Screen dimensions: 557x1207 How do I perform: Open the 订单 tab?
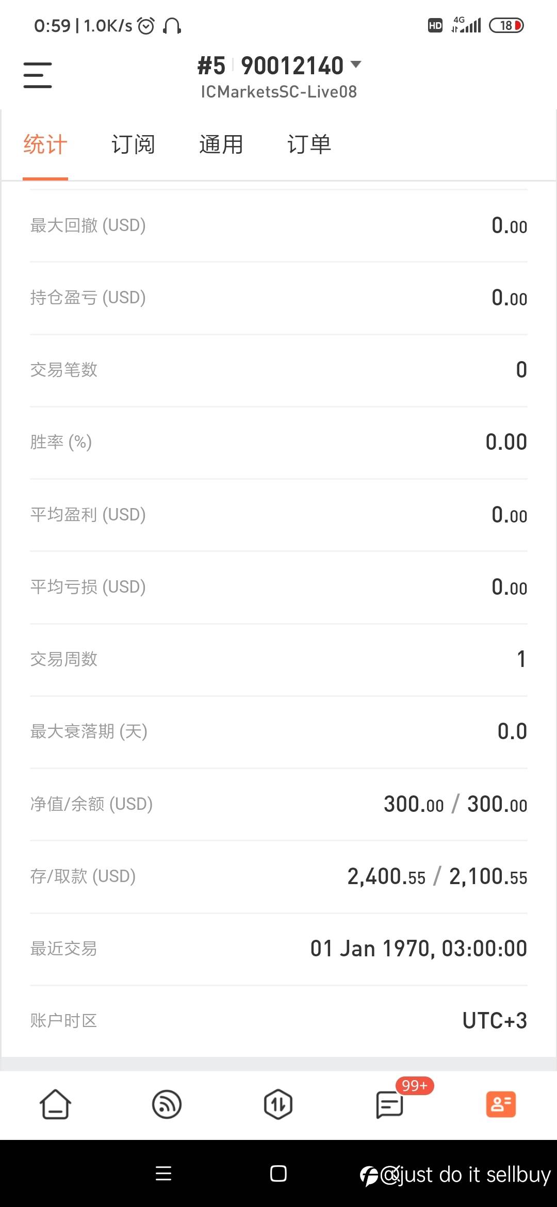(x=309, y=144)
